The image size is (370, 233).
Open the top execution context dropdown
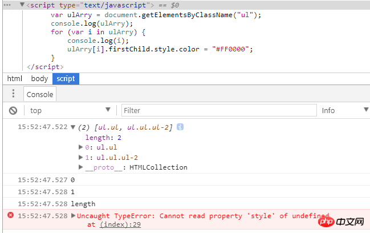pyautogui.click(x=70, y=110)
